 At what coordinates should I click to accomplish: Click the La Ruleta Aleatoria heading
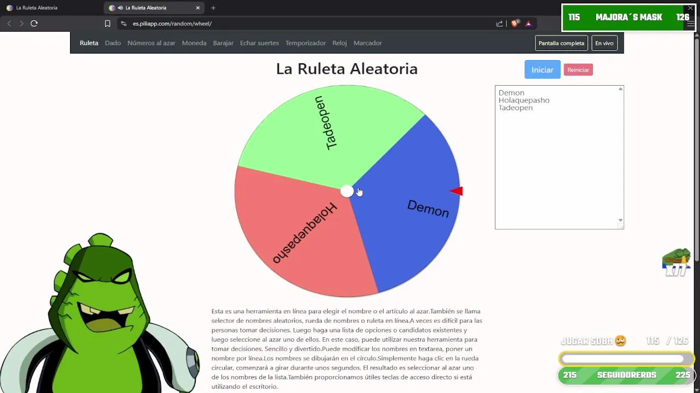(x=347, y=69)
